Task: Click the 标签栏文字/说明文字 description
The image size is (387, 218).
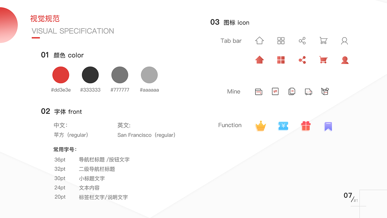Action: pos(103,197)
